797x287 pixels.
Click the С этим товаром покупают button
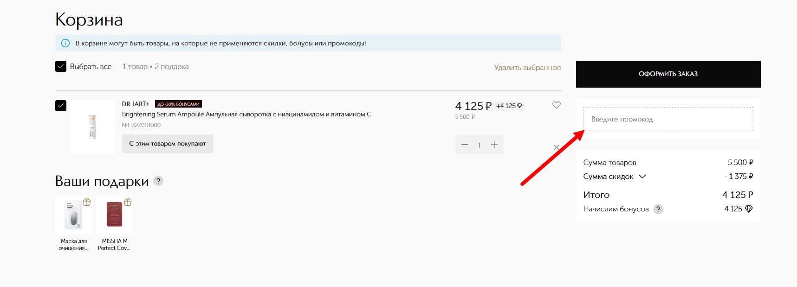click(168, 144)
